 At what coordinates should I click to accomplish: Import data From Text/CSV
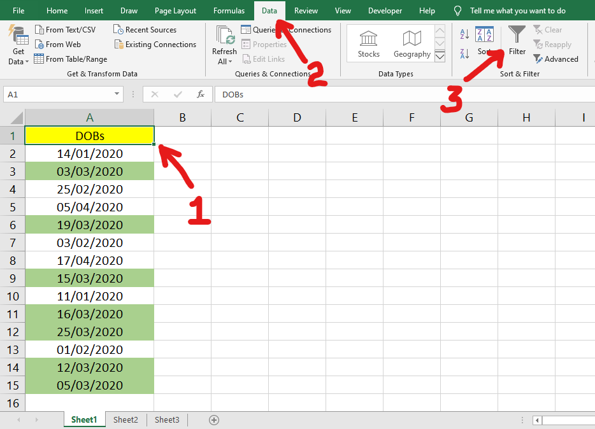click(65, 29)
